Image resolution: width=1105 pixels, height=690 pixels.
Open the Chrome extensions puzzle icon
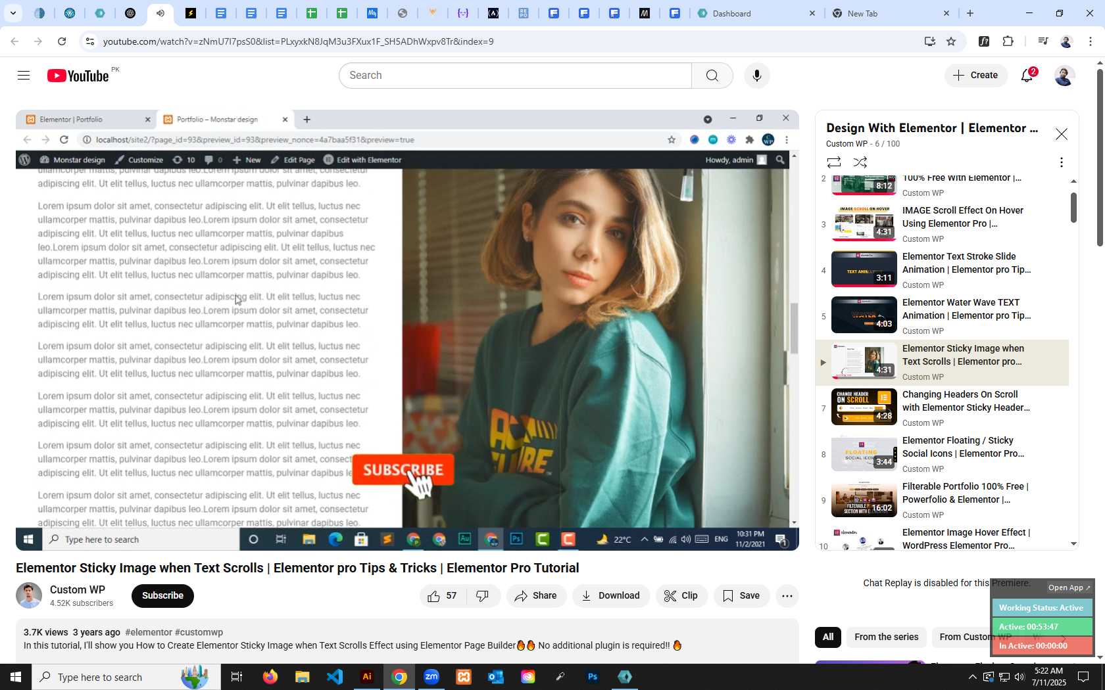pyautogui.click(x=1008, y=41)
